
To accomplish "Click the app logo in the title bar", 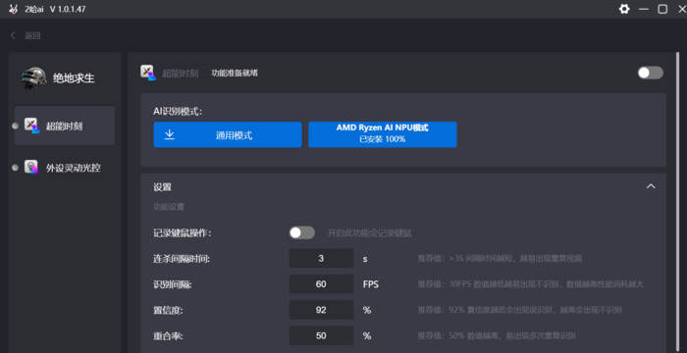I will [x=14, y=9].
